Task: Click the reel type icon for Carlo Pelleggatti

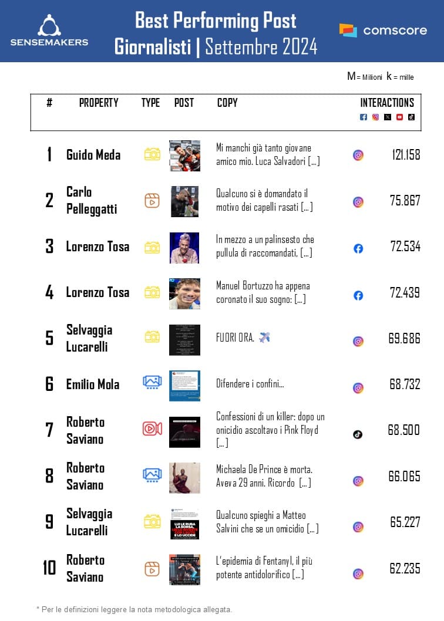Action: [152, 201]
